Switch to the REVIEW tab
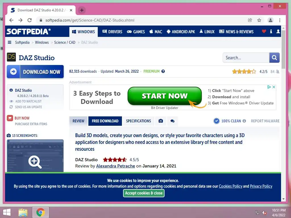Viewport: 291px width, 218px height. [x=78, y=121]
